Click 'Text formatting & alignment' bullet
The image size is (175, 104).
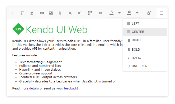(x=40, y=62)
